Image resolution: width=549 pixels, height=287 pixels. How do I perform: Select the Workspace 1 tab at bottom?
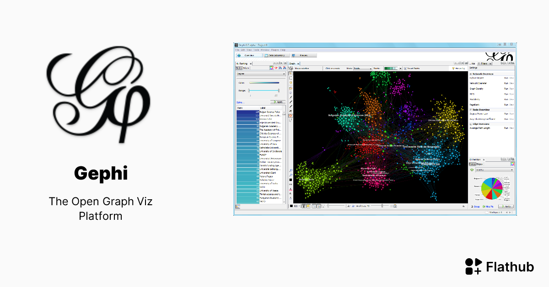495,212
